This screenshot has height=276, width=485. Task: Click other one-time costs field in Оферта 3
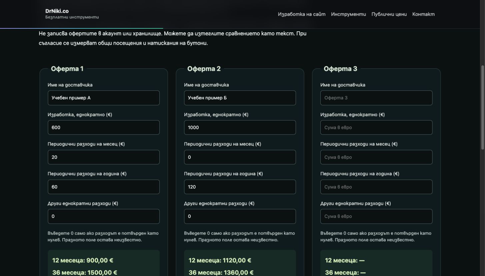(376, 216)
